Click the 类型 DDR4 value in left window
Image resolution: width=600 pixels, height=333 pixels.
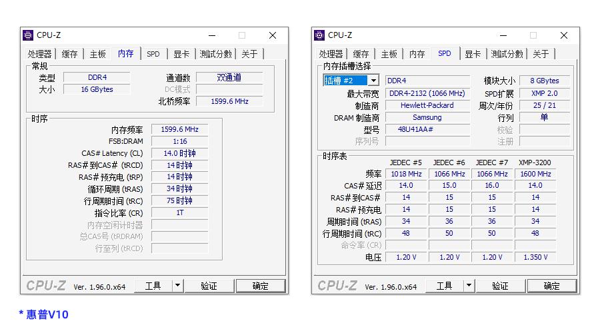point(97,78)
